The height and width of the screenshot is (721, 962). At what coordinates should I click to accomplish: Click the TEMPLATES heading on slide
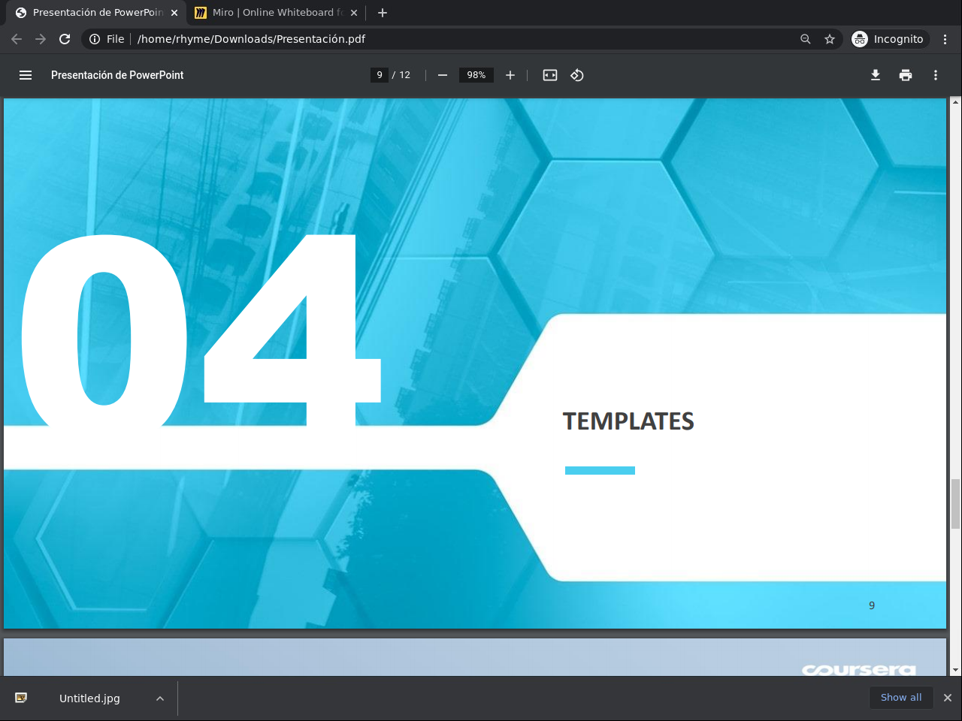coord(628,421)
